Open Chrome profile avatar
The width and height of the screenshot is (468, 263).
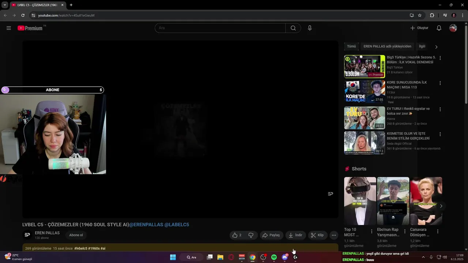pos(454,15)
